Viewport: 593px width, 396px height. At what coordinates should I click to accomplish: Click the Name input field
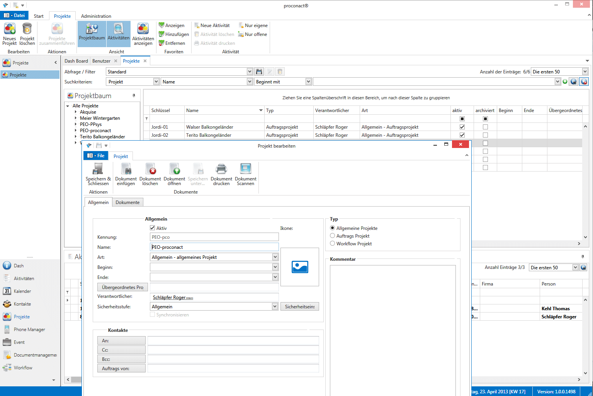click(x=214, y=247)
